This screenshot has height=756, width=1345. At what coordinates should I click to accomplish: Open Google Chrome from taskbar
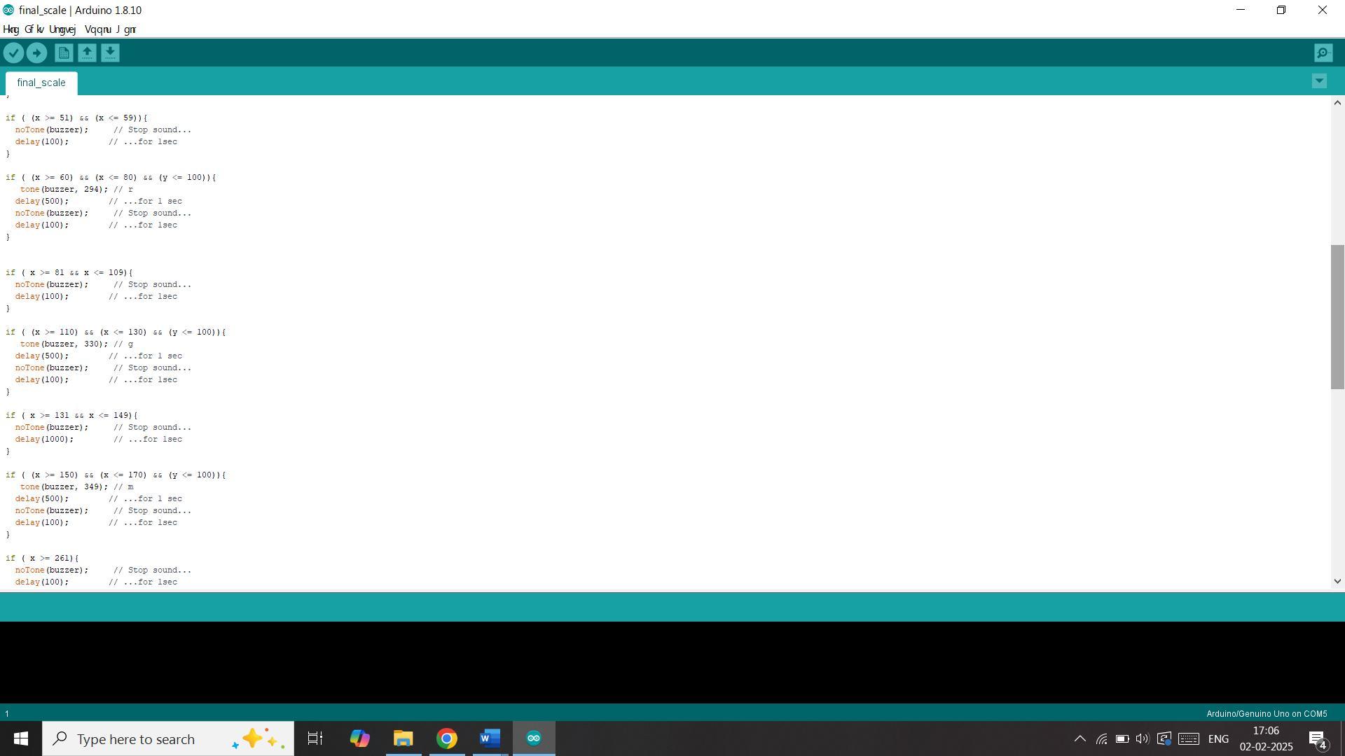[446, 738]
